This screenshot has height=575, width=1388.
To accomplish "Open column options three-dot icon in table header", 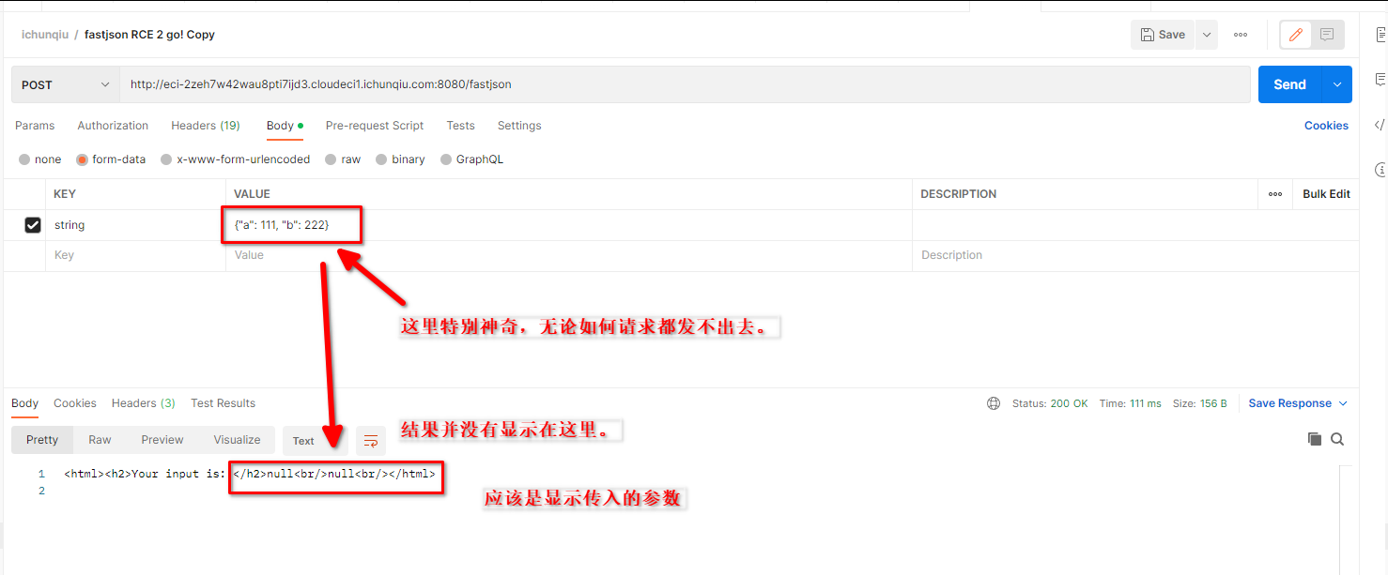I will coord(1275,194).
